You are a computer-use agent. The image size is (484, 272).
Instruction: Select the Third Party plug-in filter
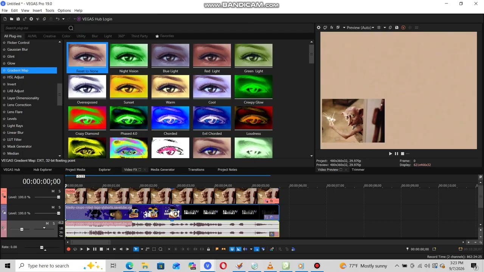click(140, 36)
